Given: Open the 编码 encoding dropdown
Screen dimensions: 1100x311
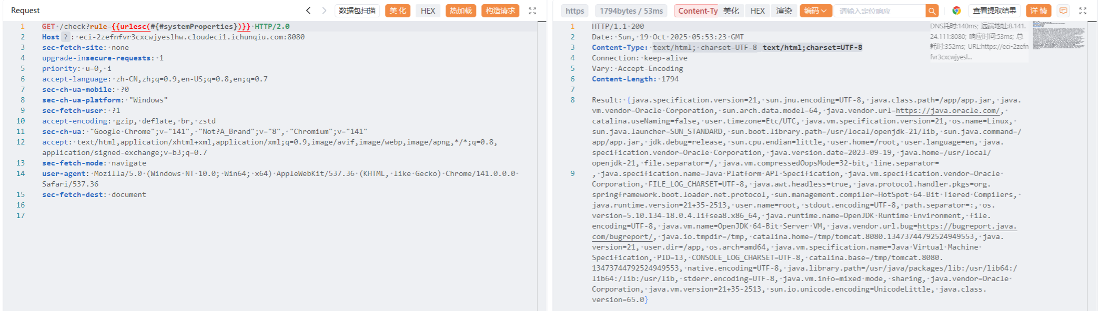Looking at the screenshot, I should tap(815, 11).
